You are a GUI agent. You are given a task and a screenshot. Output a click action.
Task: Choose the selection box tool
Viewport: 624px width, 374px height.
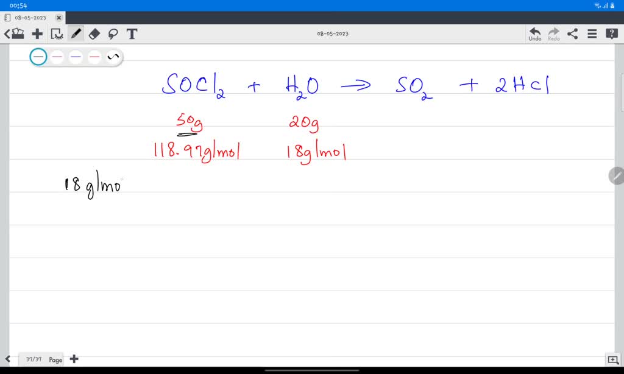pyautogui.click(x=57, y=34)
